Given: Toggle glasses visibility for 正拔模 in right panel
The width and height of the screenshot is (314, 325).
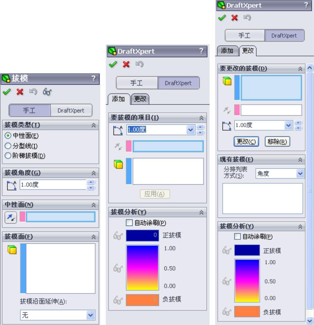Looking at the screenshot, I should click(227, 250).
